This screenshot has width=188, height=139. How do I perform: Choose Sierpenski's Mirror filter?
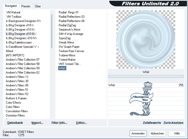pos(70,30)
